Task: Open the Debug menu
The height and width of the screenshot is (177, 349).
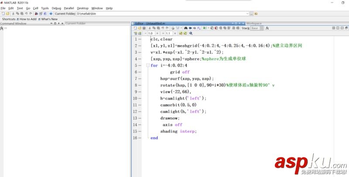Action: [56, 8]
